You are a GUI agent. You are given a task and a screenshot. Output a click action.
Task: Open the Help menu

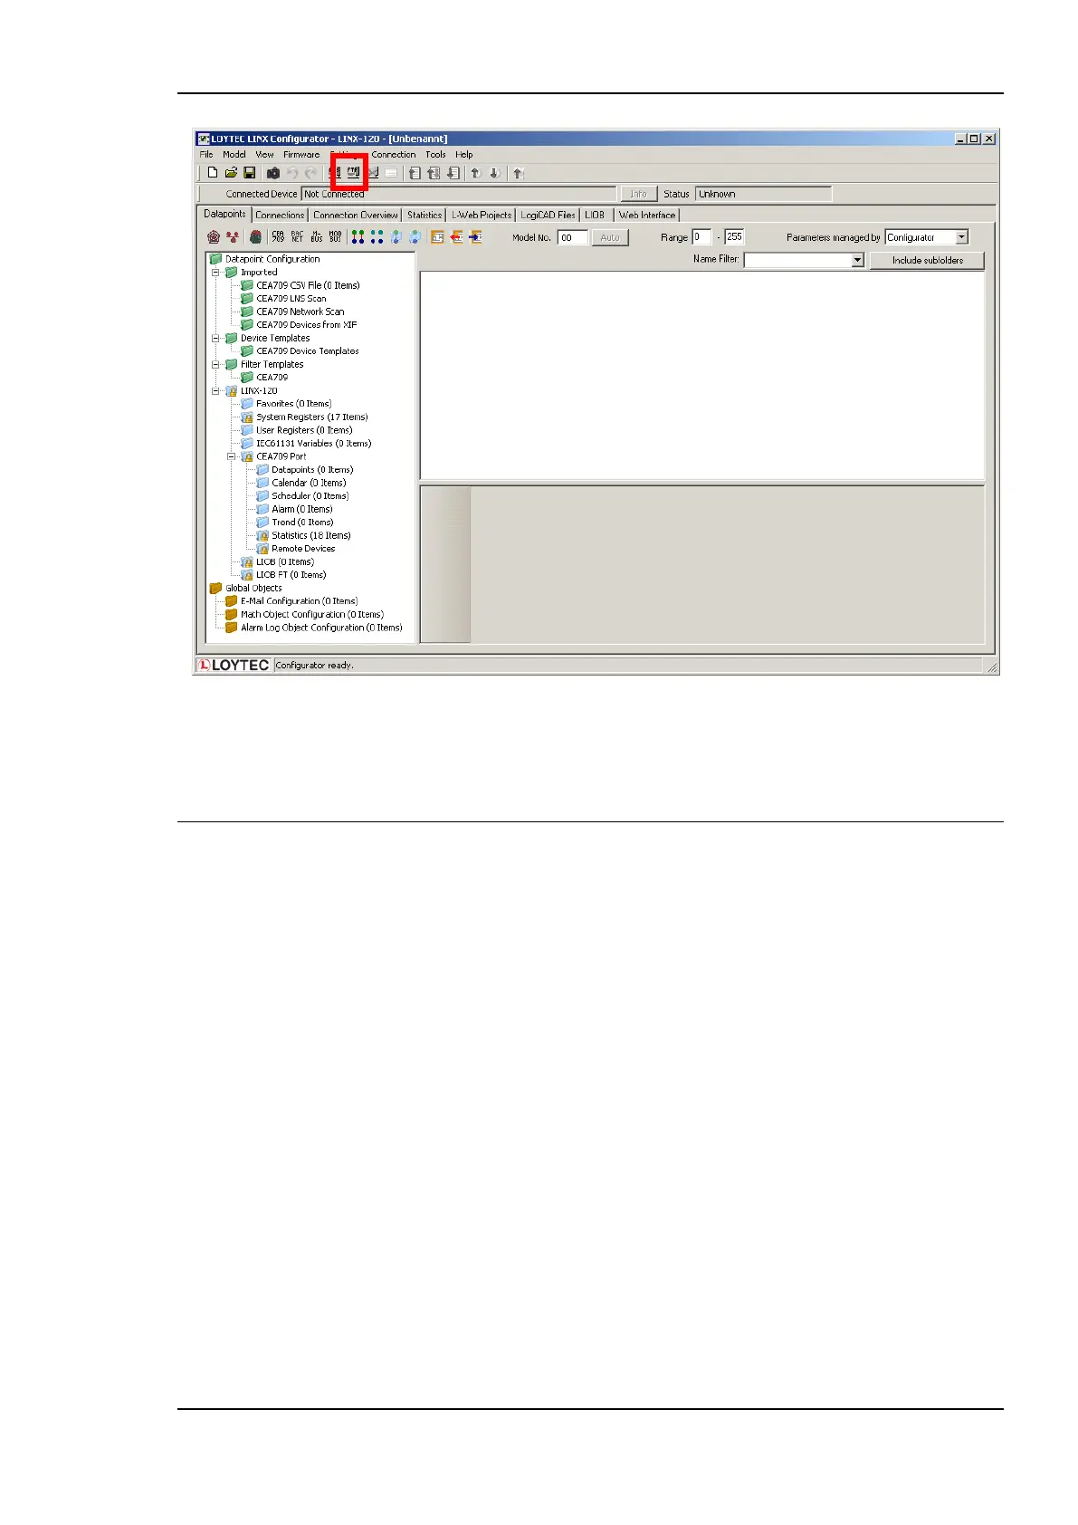coord(464,155)
